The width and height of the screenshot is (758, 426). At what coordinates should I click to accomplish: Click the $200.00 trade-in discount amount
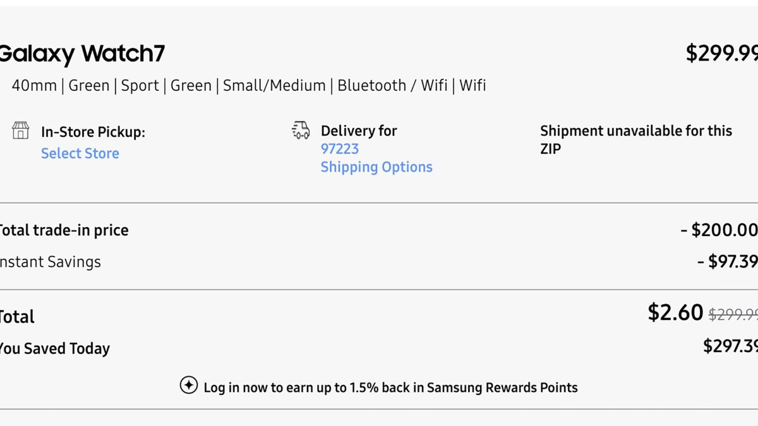pyautogui.click(x=720, y=230)
